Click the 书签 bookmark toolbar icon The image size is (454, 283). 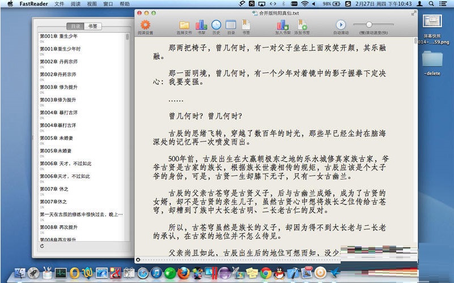[246, 25]
